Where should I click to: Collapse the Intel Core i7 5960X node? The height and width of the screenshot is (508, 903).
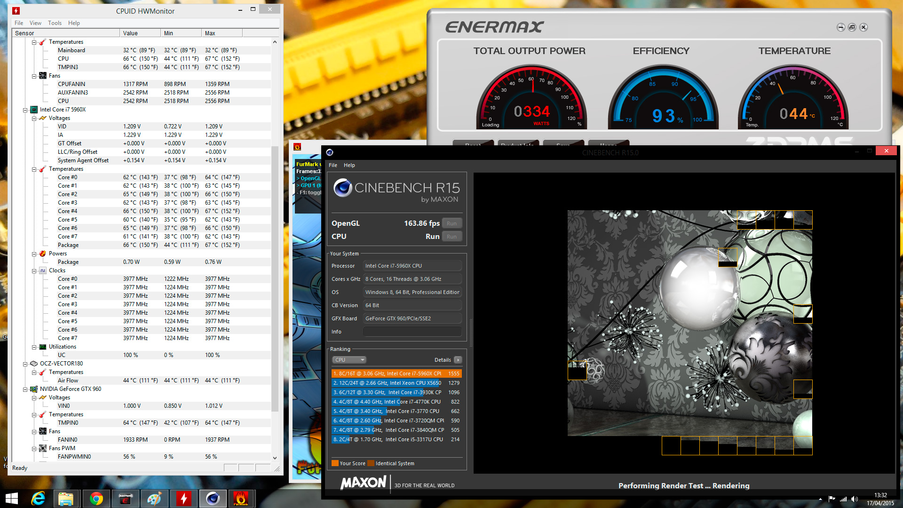pos(25,110)
